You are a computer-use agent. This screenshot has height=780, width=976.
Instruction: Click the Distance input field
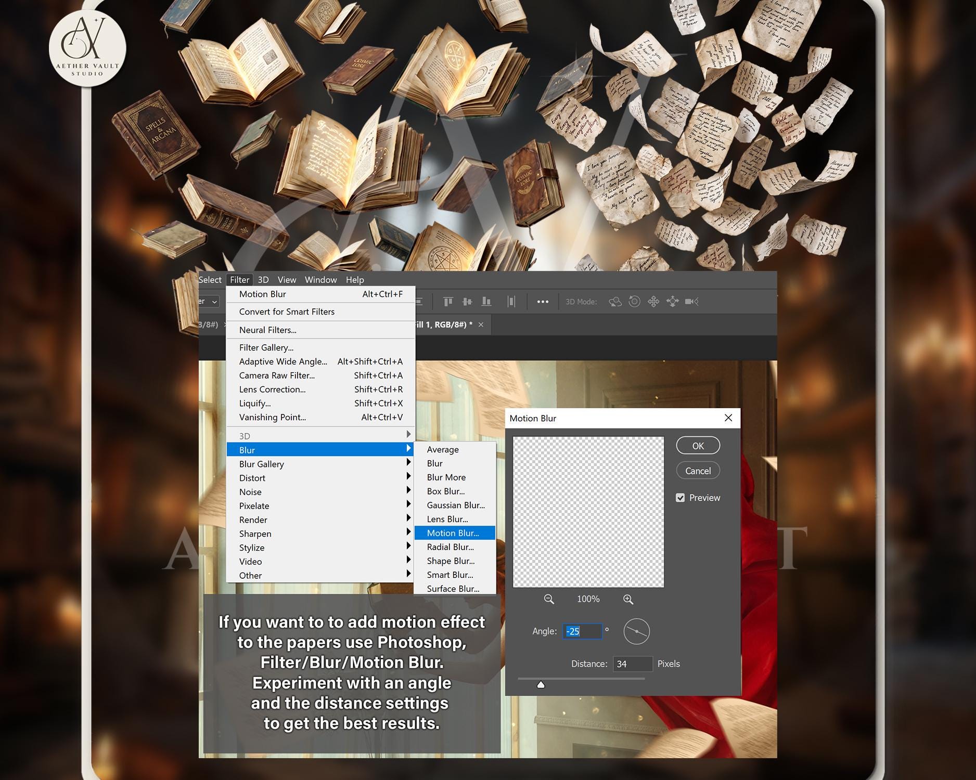coord(633,664)
